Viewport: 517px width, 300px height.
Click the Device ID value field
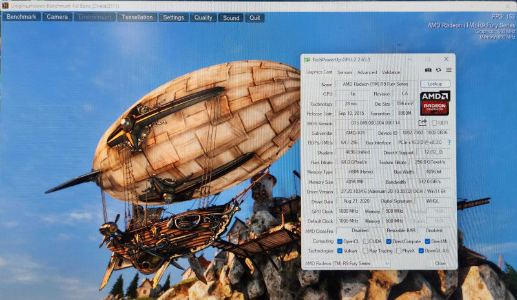coord(425,133)
